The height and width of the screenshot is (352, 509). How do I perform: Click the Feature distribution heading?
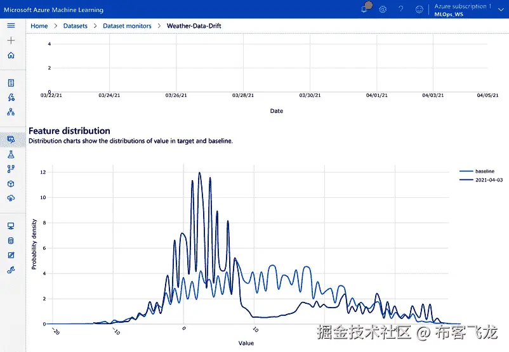click(x=69, y=131)
